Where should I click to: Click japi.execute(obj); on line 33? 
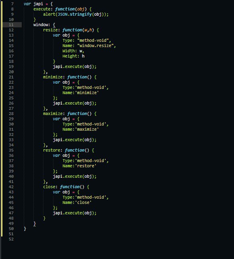click(75, 140)
